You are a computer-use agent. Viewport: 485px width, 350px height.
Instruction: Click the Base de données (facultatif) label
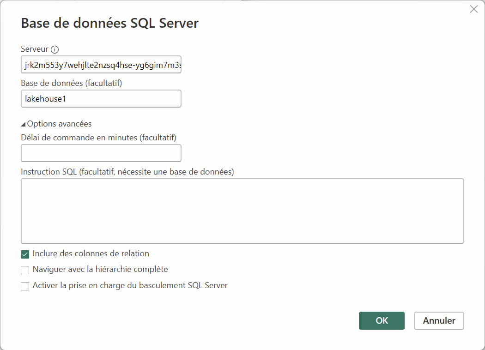click(71, 83)
